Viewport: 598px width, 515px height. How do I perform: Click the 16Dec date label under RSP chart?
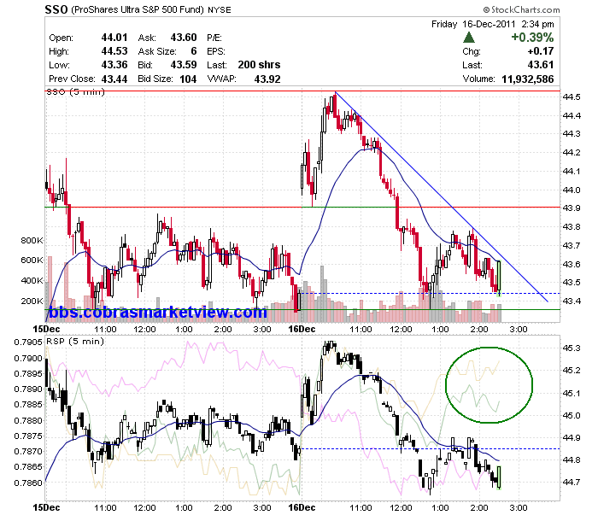click(302, 508)
